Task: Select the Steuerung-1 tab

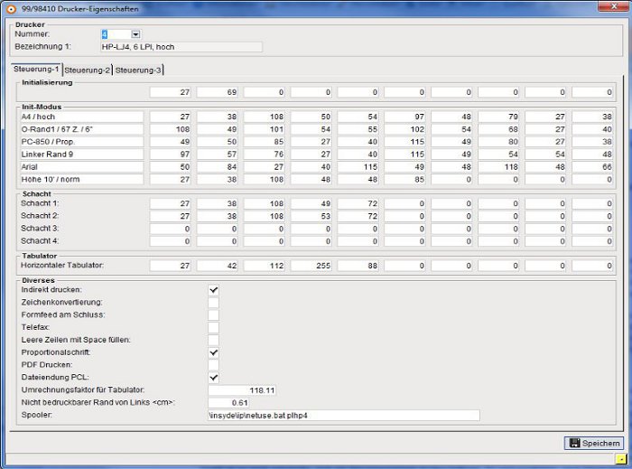Action: click(36, 69)
